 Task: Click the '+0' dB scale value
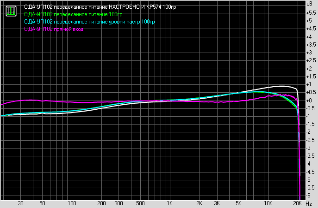coord(309,100)
